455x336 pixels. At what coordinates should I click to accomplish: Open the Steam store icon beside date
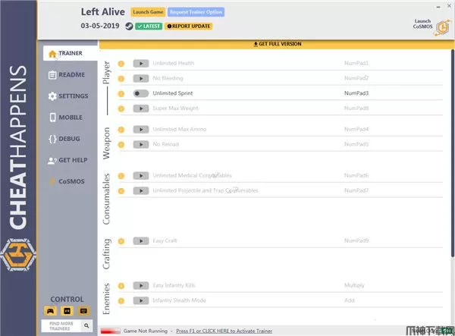pos(129,27)
